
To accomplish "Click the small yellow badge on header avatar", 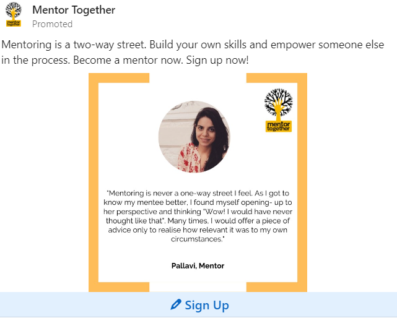I will pos(14,24).
